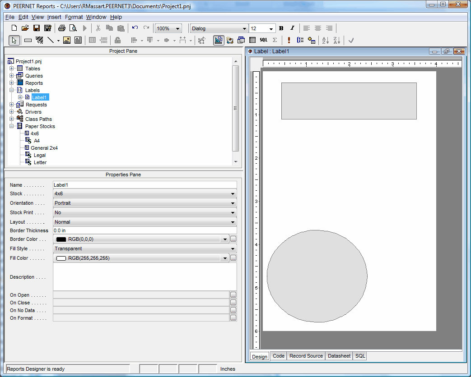
Task: Click the Save All icon
Action: (47, 28)
